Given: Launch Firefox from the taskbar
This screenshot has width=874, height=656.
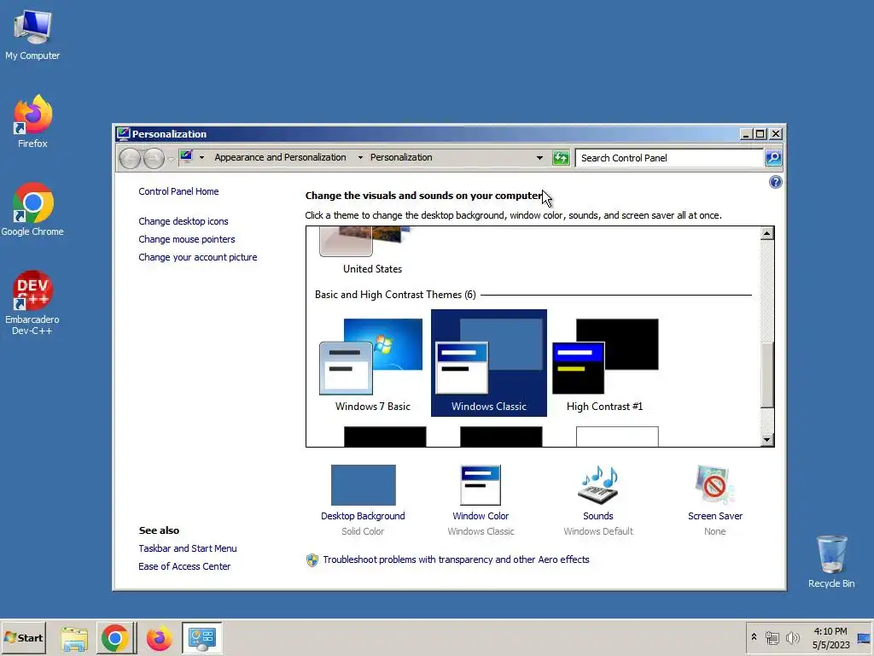Looking at the screenshot, I should 160,638.
